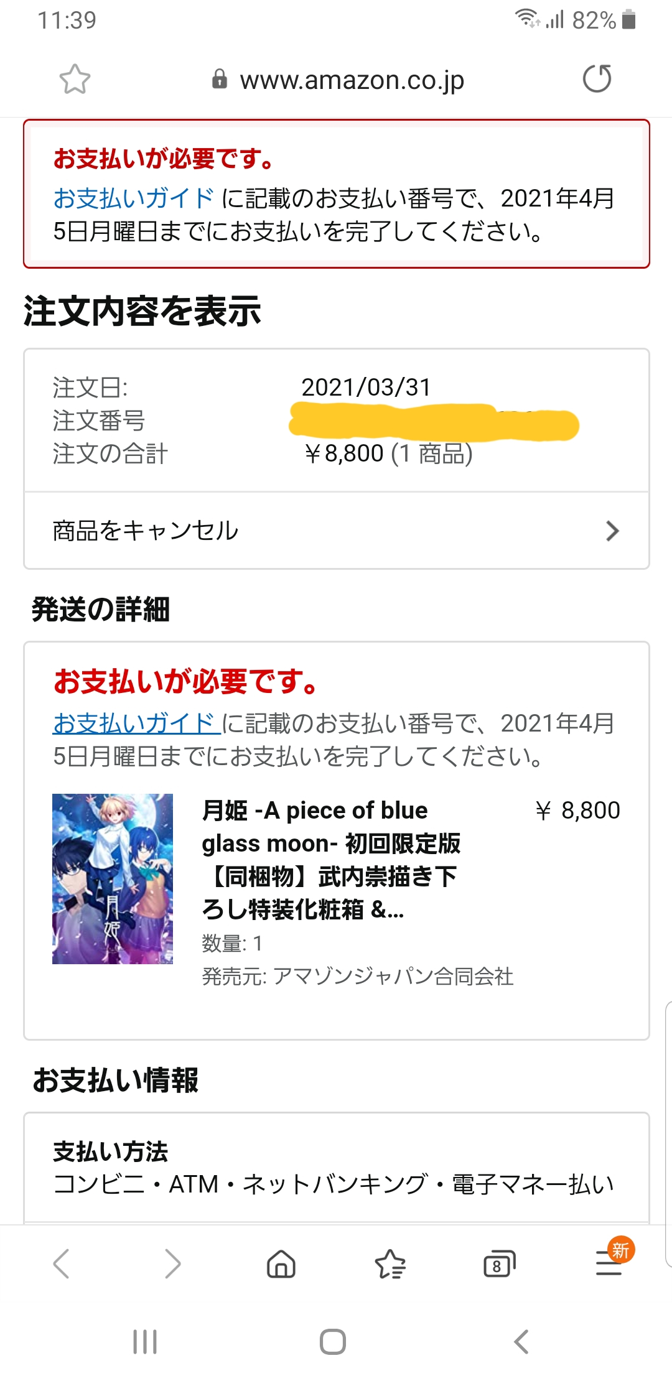The width and height of the screenshot is (672, 1381).
Task: Tap the www.amazon.co.jp address field
Action: [352, 80]
